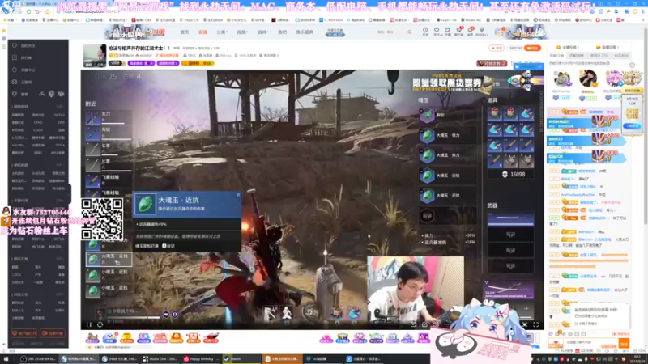Open the Studio One taskbar window
The width and height of the screenshot is (648, 364).
point(160,358)
